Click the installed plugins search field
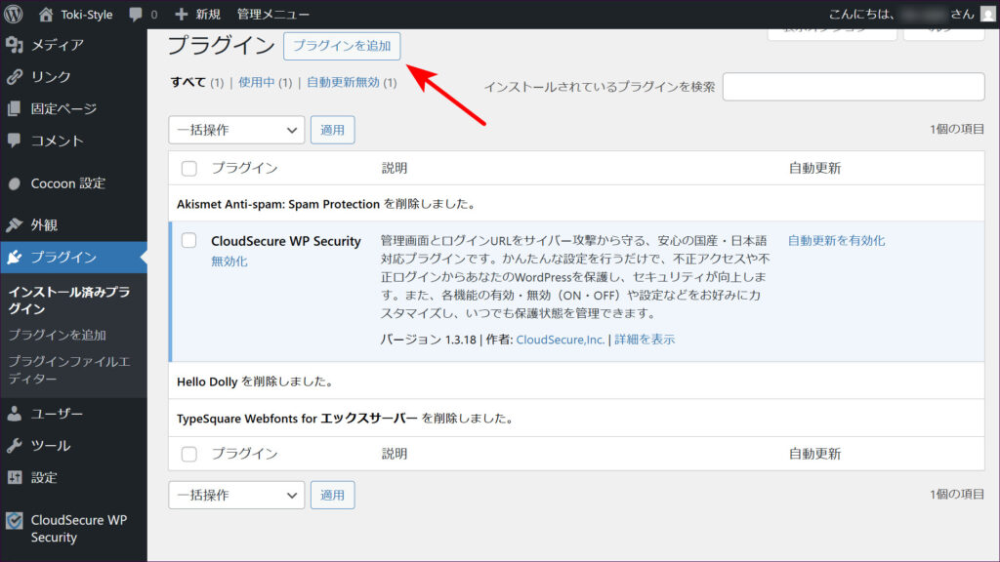The height and width of the screenshot is (562, 1000). point(853,87)
